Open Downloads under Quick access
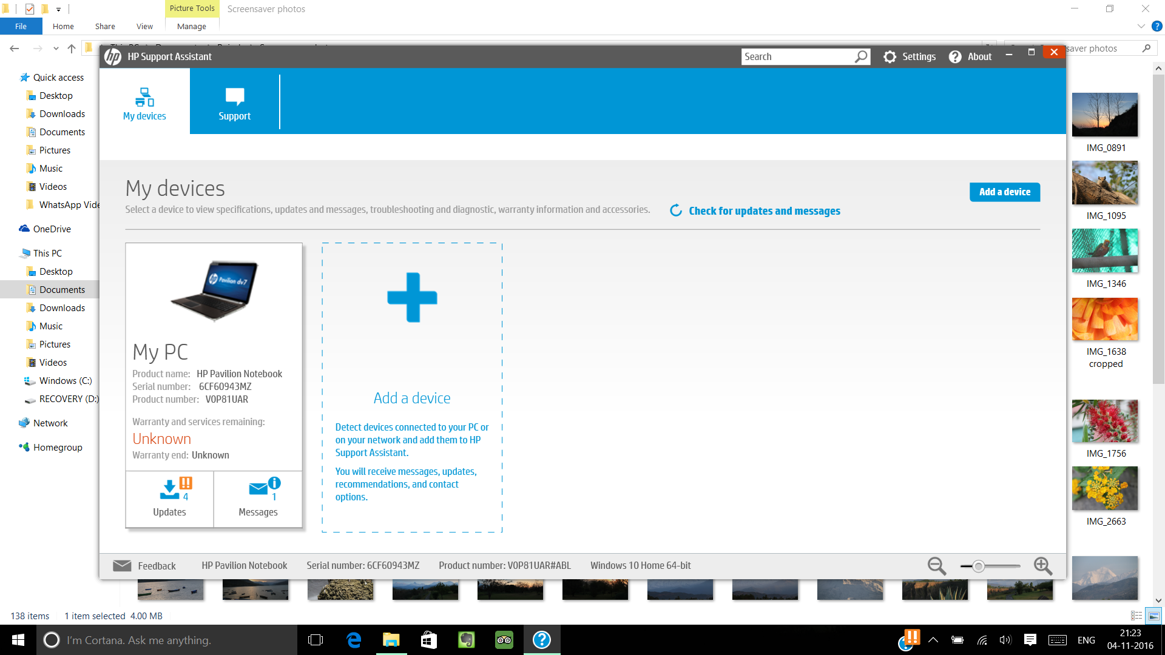Image resolution: width=1165 pixels, height=655 pixels. pos(62,113)
